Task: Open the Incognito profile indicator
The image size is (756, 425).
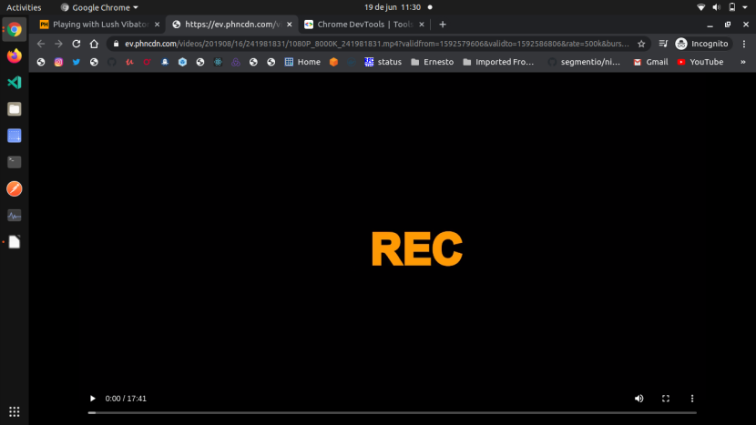Action: pos(701,44)
